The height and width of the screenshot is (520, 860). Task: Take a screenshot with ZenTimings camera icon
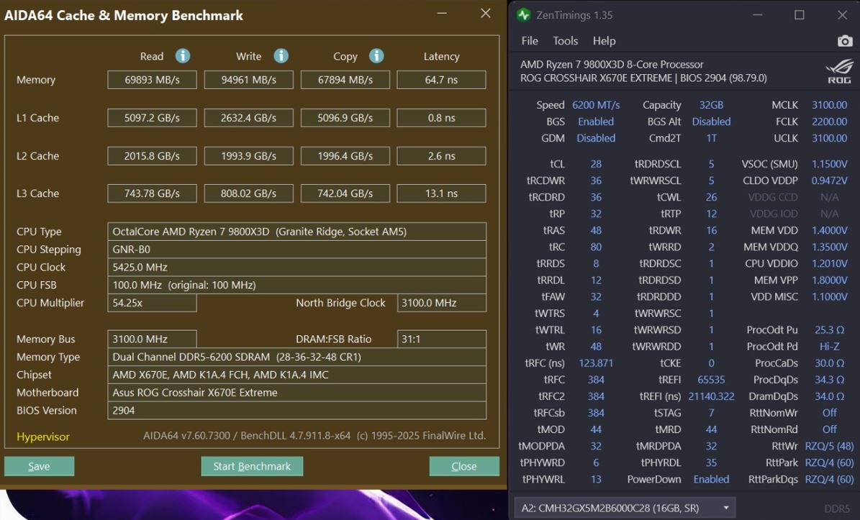click(x=845, y=41)
